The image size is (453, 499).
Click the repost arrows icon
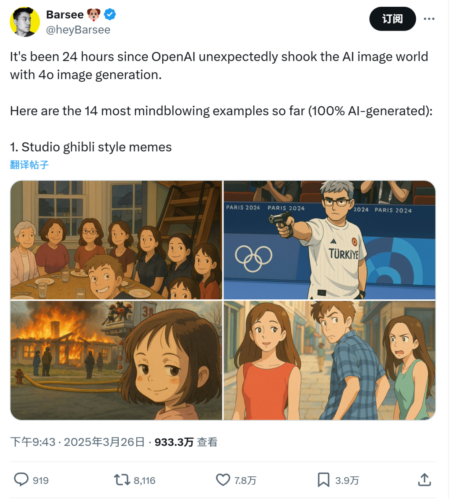point(122,480)
